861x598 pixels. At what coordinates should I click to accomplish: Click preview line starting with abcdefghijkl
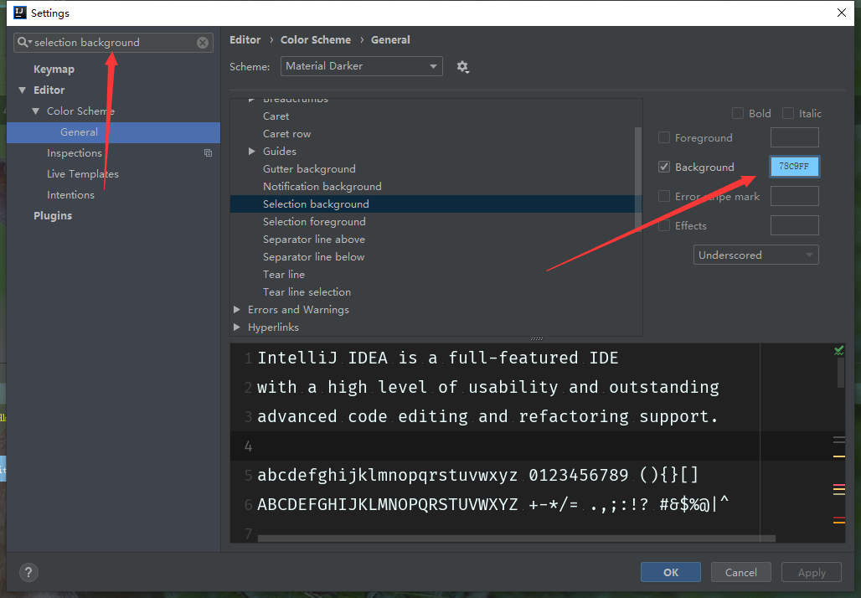pos(477,475)
